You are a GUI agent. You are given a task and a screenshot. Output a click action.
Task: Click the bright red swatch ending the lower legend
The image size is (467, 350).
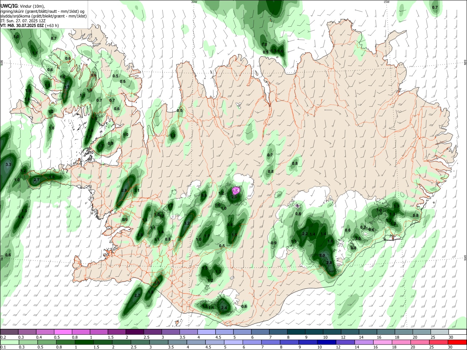pos(458,342)
